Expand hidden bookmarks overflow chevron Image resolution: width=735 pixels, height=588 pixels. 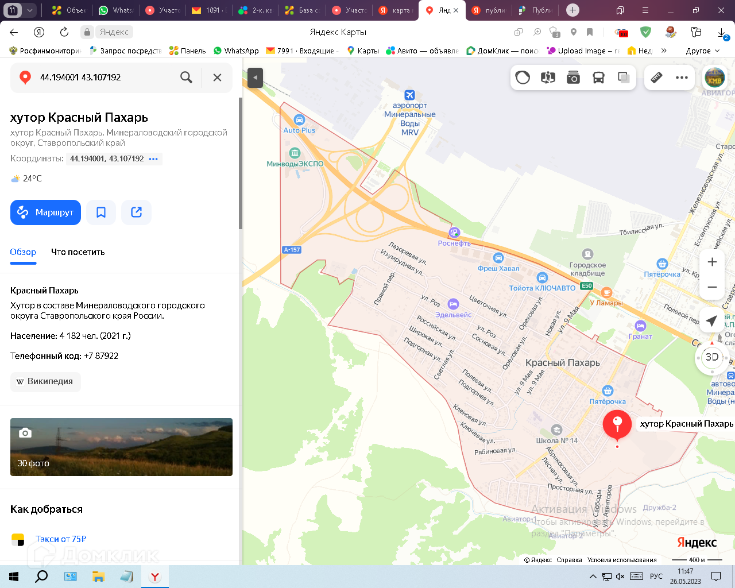pyautogui.click(x=664, y=51)
